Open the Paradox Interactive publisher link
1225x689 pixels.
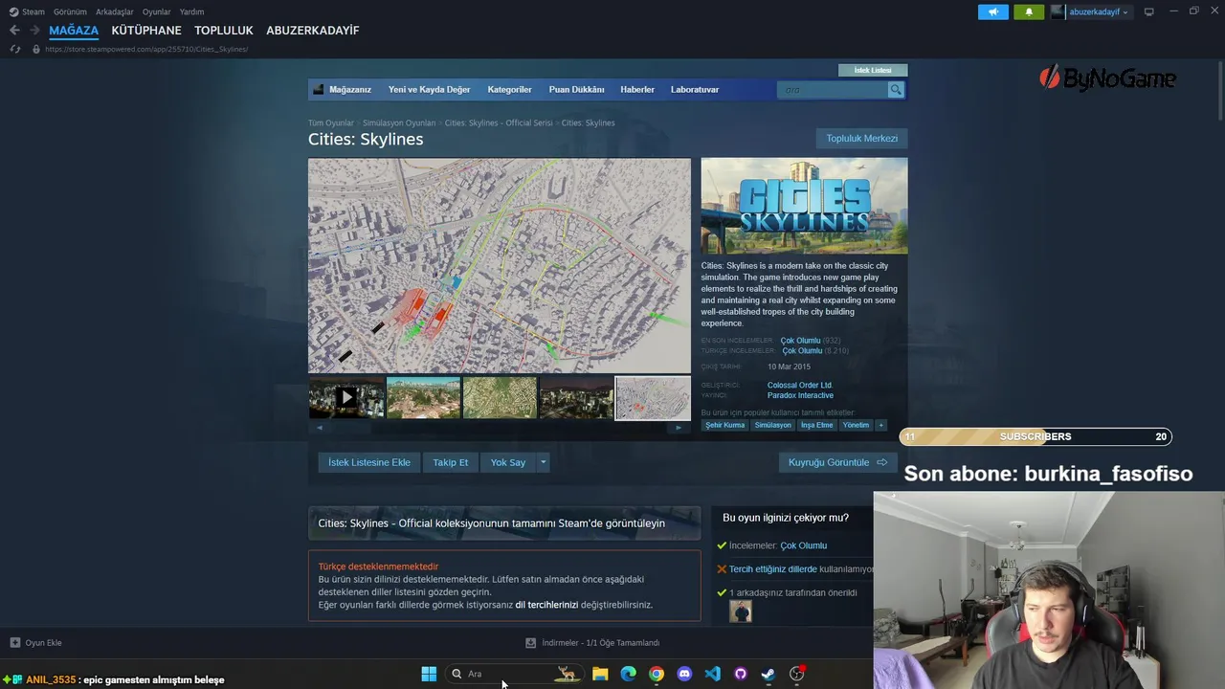point(800,395)
